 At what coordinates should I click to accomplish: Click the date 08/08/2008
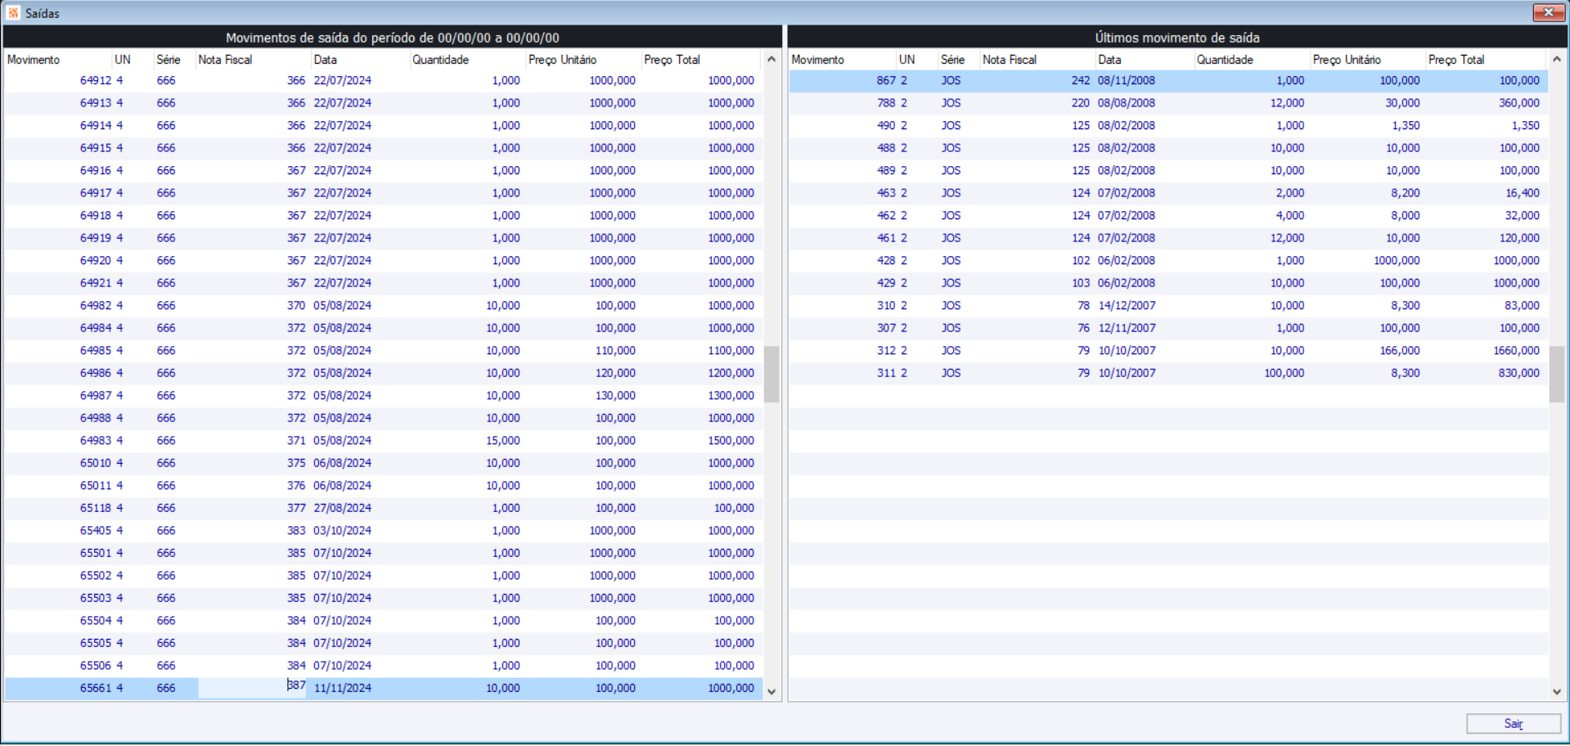(x=1127, y=103)
